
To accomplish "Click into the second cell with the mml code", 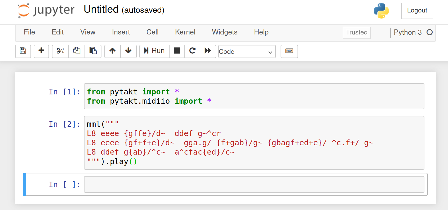I will 254,143.
